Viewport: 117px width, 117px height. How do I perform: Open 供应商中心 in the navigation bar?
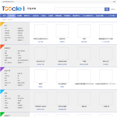pyautogui.click(x=76, y=16)
